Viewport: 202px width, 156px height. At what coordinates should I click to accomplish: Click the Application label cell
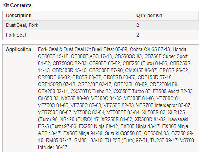19,49
